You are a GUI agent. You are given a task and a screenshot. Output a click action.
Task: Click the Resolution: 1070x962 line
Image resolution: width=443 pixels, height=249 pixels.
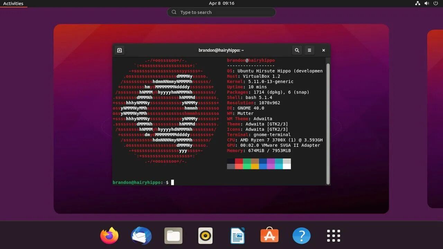click(254, 103)
